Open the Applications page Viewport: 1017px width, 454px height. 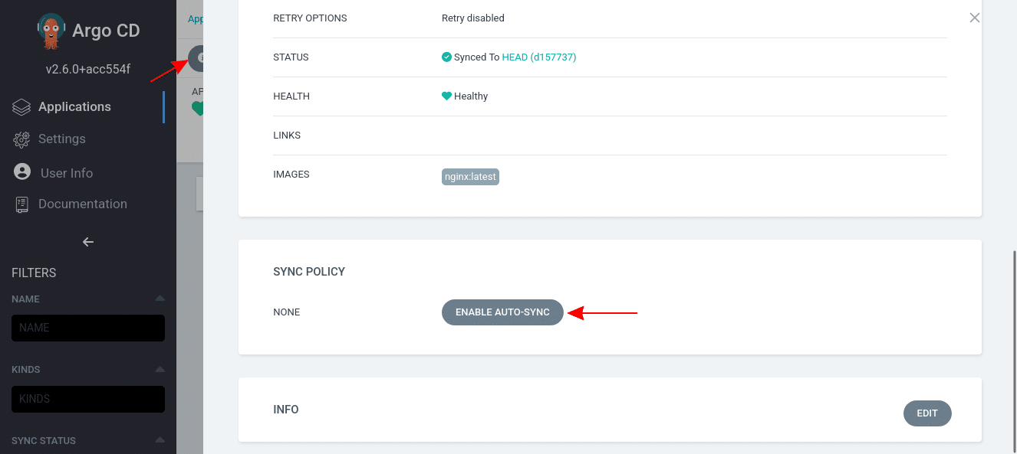click(74, 106)
